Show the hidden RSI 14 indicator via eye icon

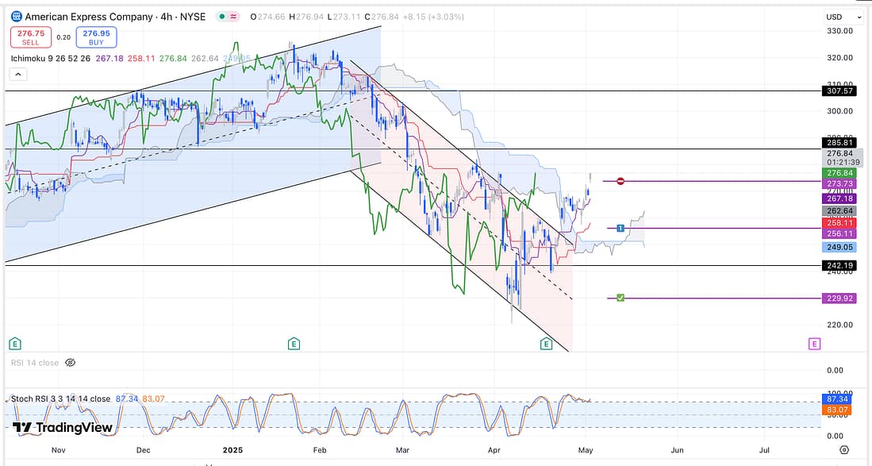coord(70,362)
